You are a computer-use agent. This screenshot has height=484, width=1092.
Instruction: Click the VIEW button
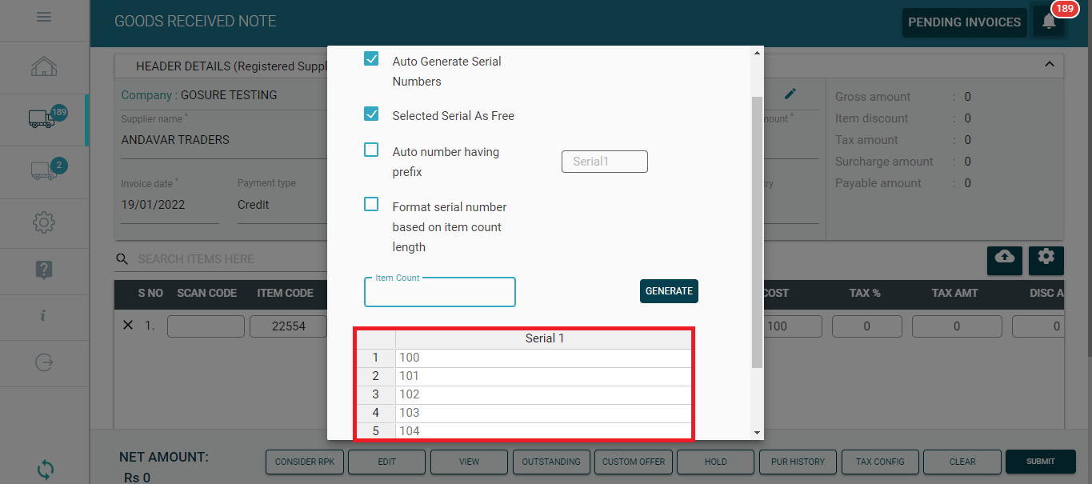click(x=469, y=462)
